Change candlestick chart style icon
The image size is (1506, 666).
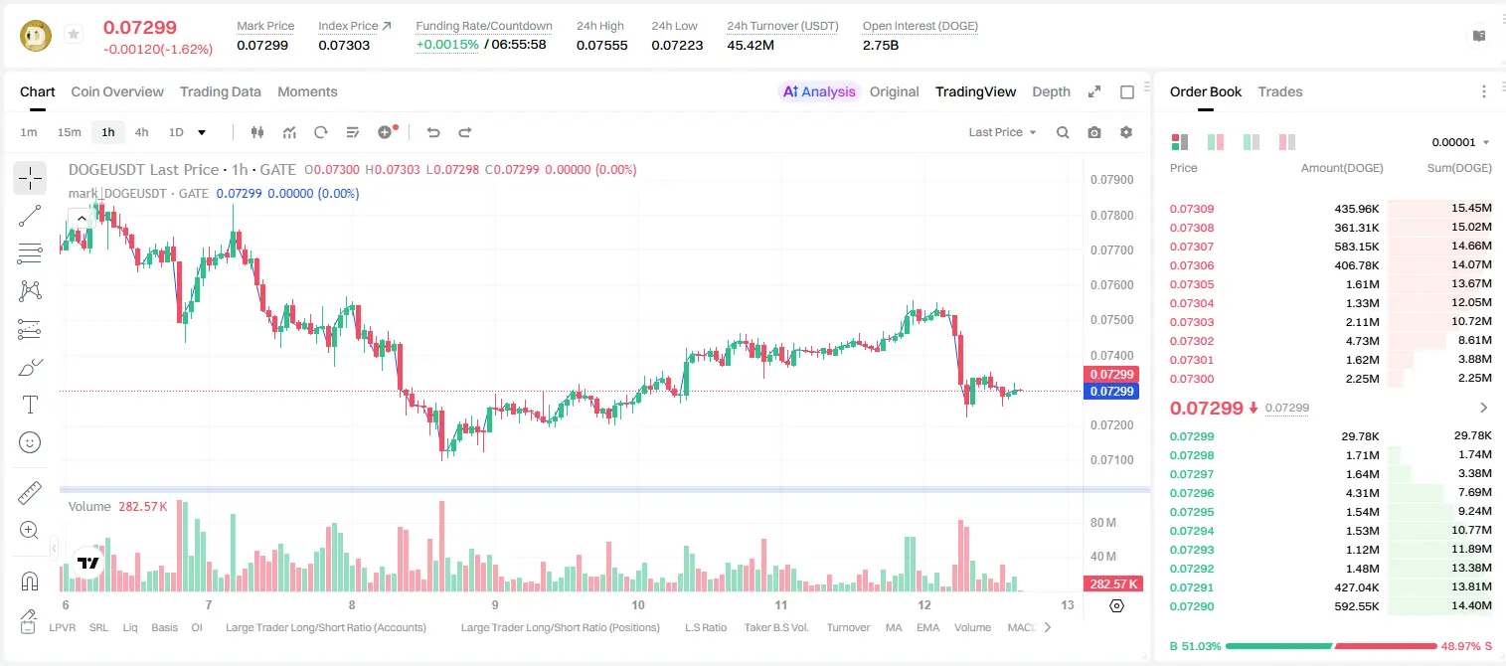(x=257, y=132)
